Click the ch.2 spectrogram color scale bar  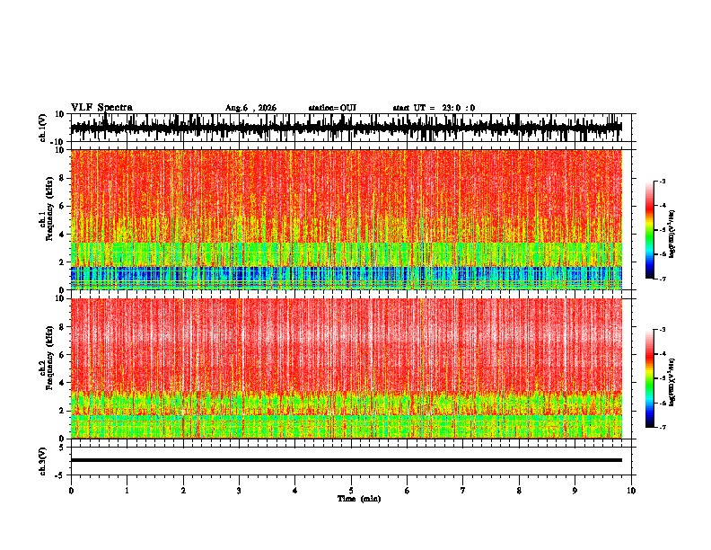649,378
